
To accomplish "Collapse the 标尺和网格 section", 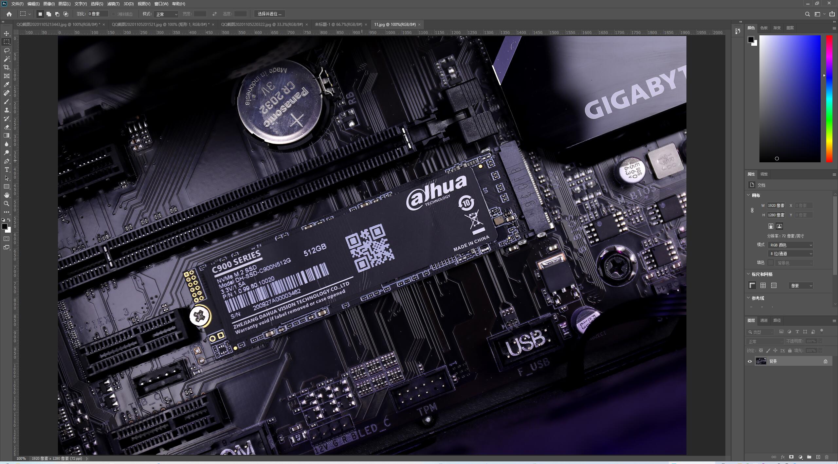I will click(748, 274).
